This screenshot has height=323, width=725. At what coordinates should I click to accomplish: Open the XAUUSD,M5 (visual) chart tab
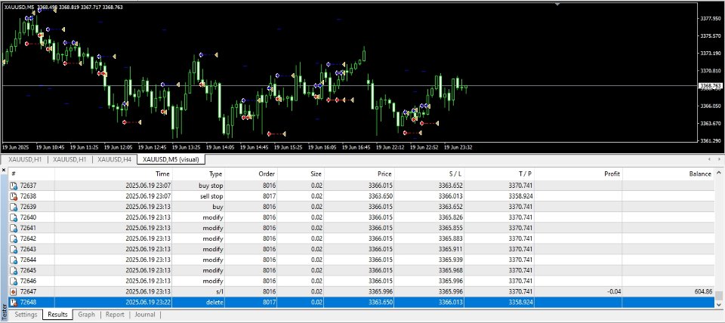pyautogui.click(x=171, y=159)
